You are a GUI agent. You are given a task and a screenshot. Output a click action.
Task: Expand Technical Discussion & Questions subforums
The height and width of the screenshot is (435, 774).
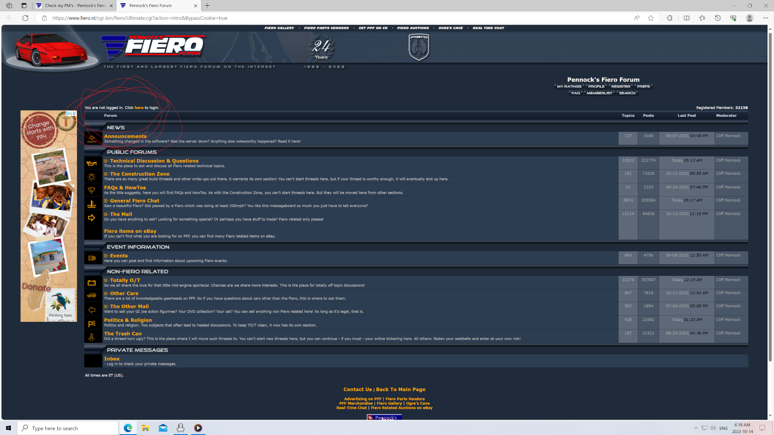[106, 161]
